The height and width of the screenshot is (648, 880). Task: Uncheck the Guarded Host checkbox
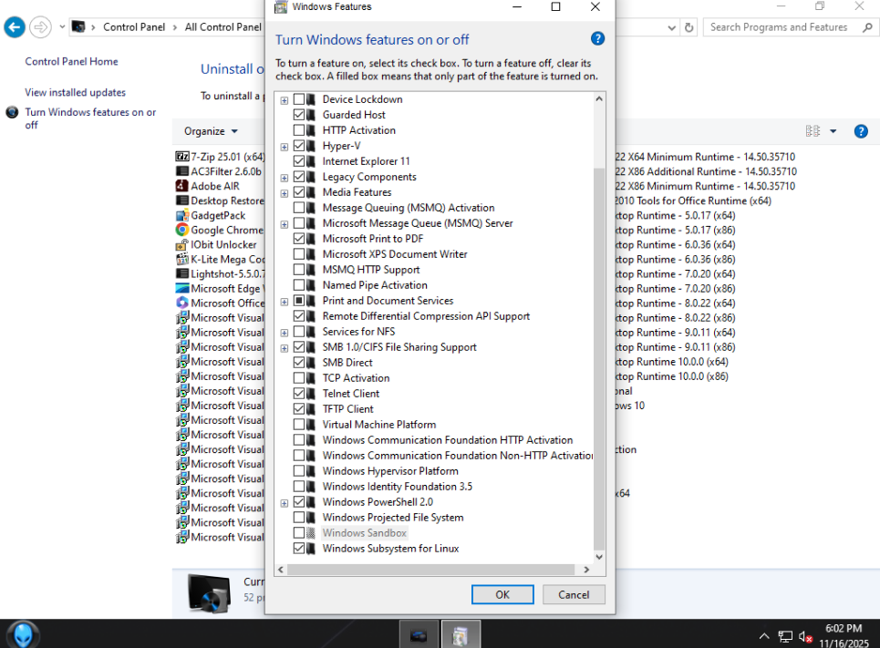coord(299,115)
